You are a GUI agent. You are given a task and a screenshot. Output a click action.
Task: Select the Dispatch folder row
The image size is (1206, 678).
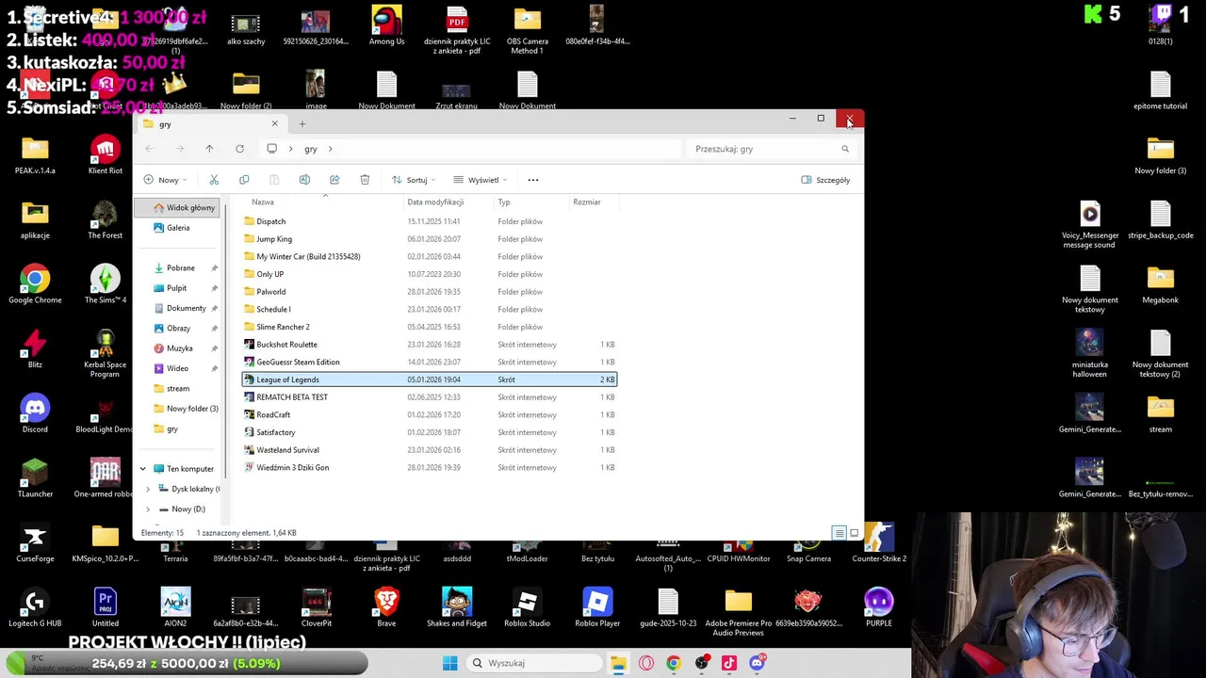pos(430,221)
